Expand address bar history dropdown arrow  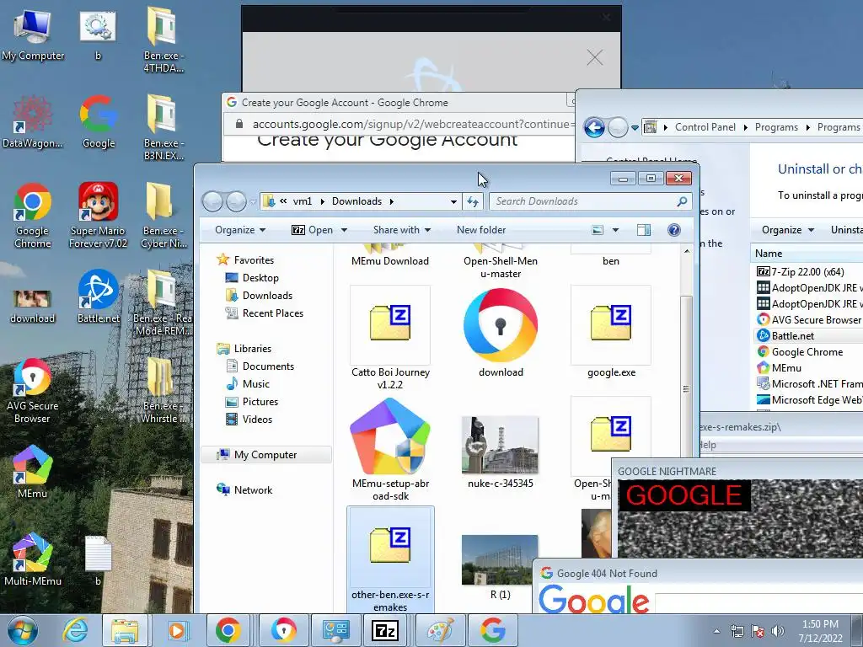[x=453, y=201]
